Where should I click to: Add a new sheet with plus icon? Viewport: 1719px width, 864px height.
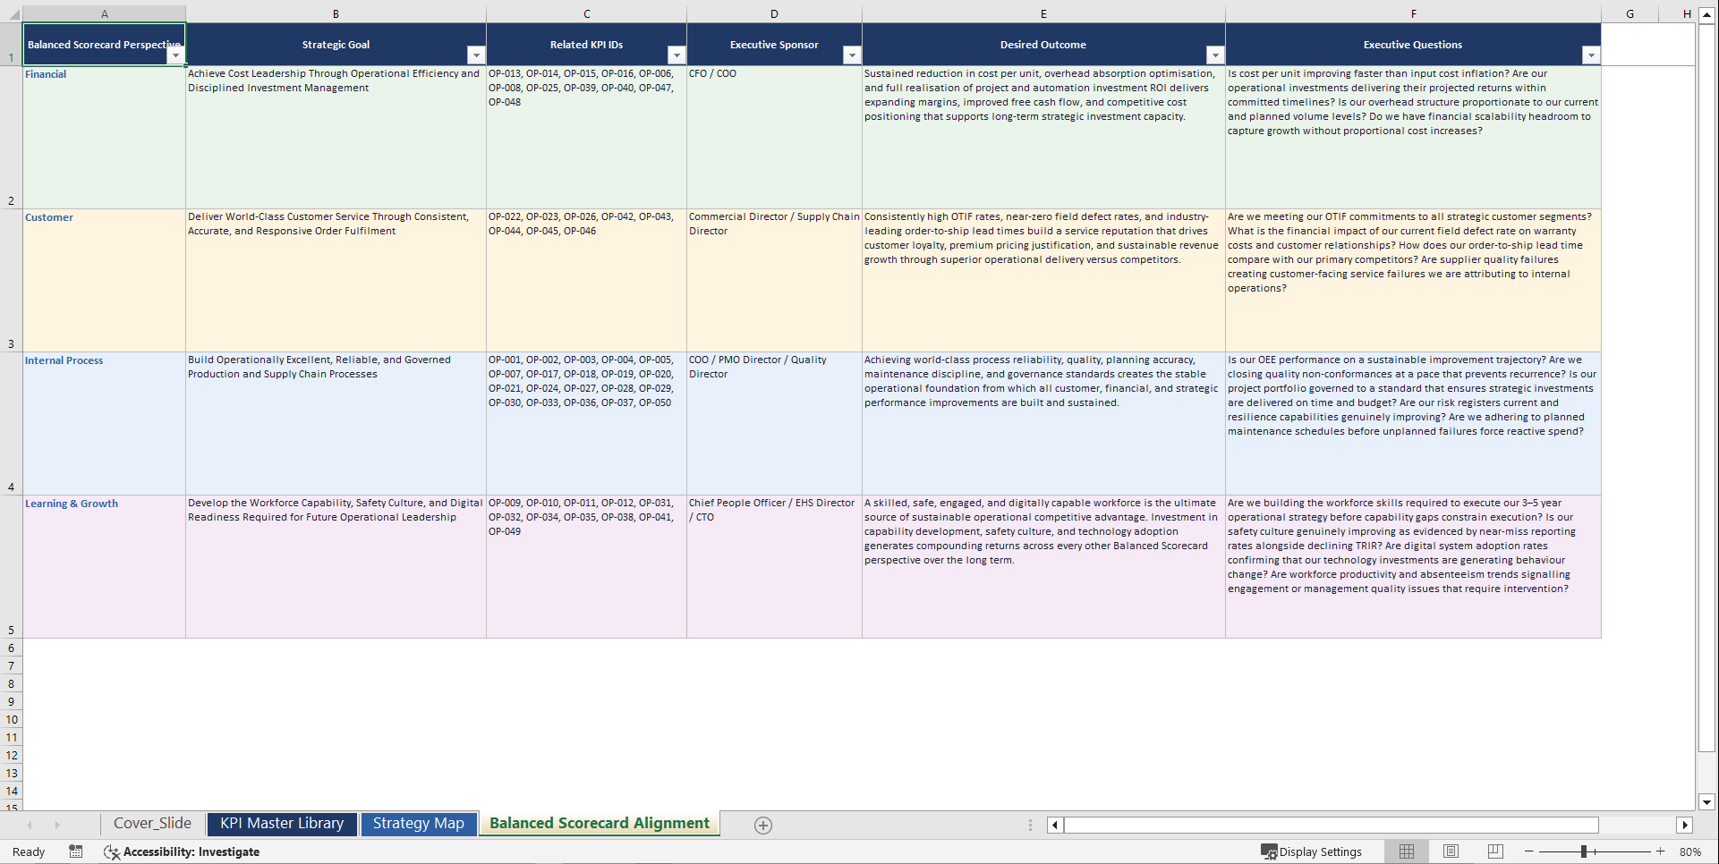[x=763, y=826]
